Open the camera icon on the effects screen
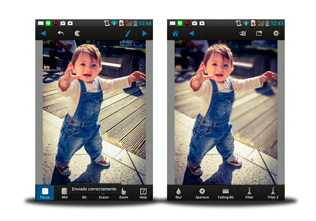This screenshot has height=221, width=316. [x=243, y=33]
